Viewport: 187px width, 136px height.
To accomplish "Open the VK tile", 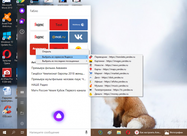I will pyautogui.click(x=79, y=37).
